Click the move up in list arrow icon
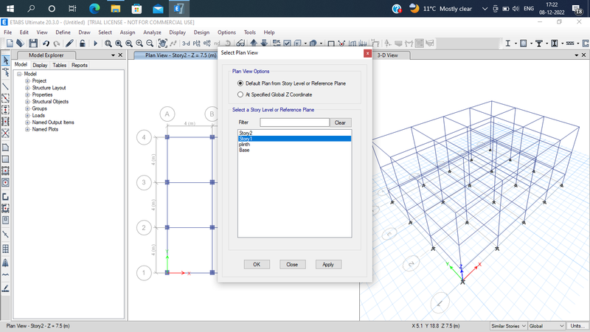Screen dimensions: 590x332 (254, 44)
